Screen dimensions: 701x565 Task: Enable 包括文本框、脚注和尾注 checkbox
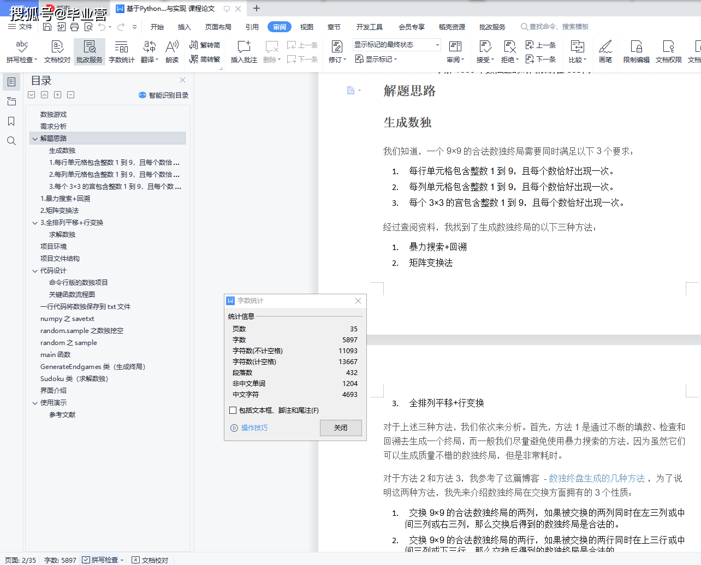(x=233, y=411)
